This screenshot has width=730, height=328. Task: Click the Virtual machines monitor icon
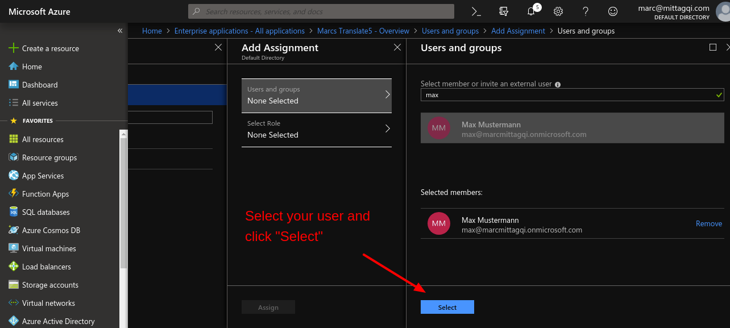(14, 248)
